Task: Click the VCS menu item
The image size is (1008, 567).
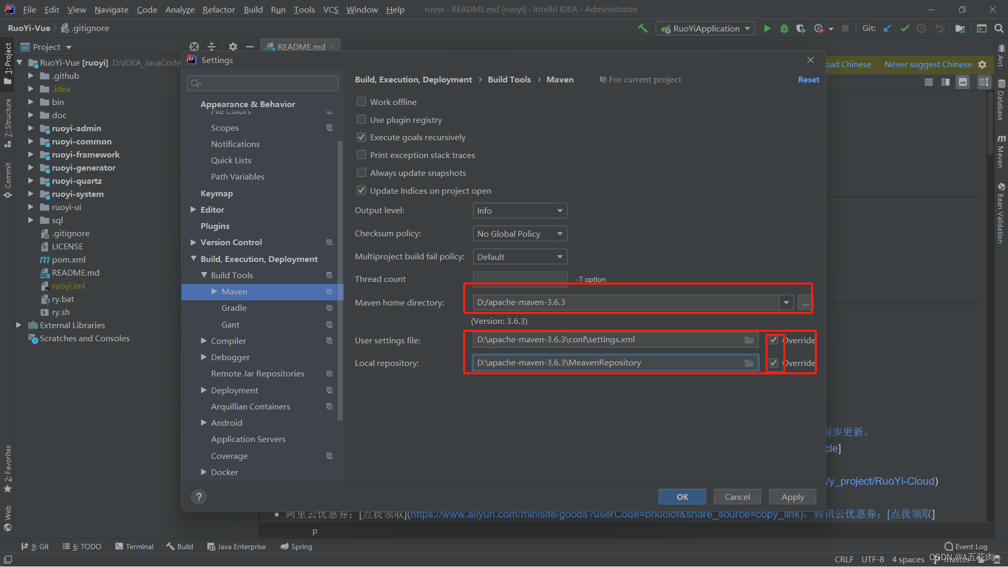Action: pos(331,9)
